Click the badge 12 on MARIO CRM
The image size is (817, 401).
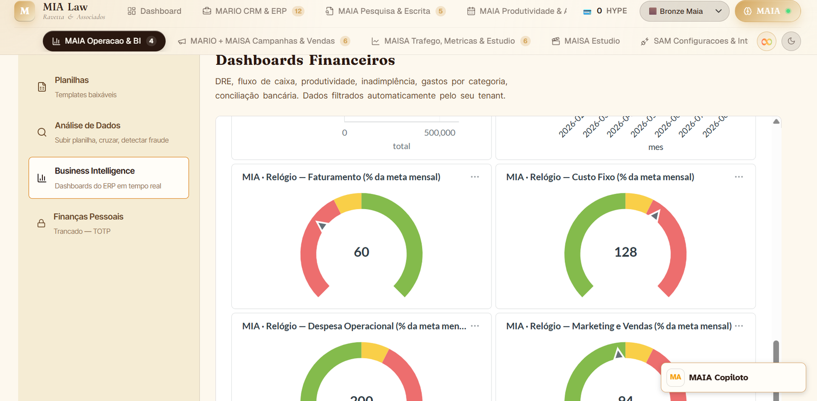click(x=298, y=11)
